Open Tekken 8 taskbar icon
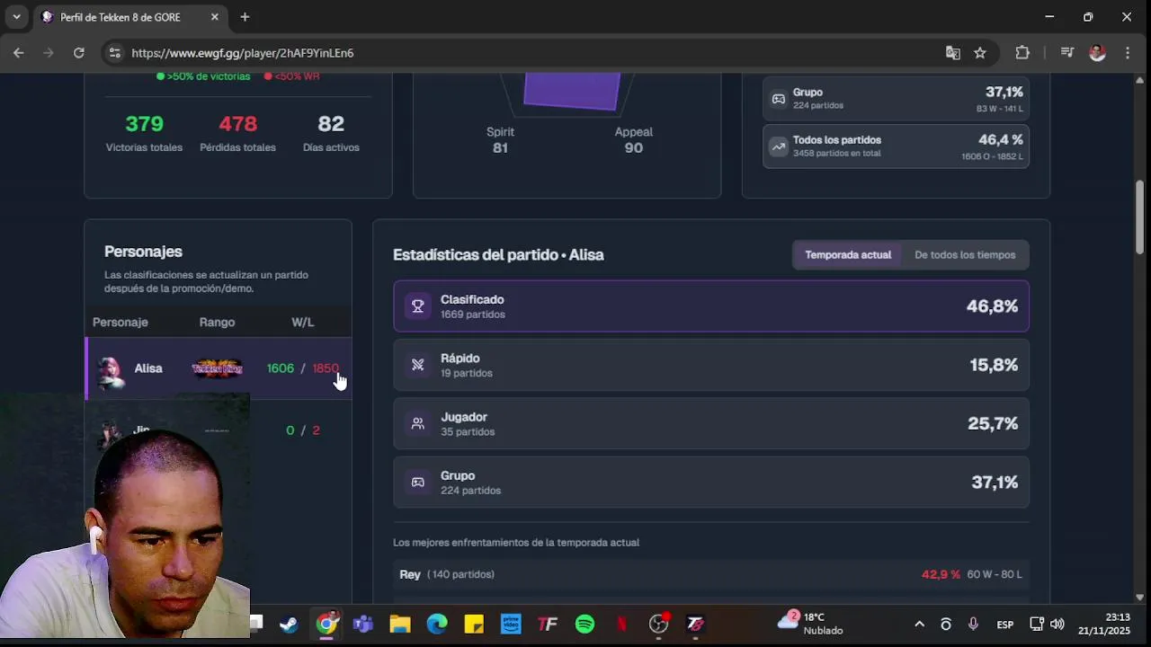1151x647 pixels. click(695, 624)
